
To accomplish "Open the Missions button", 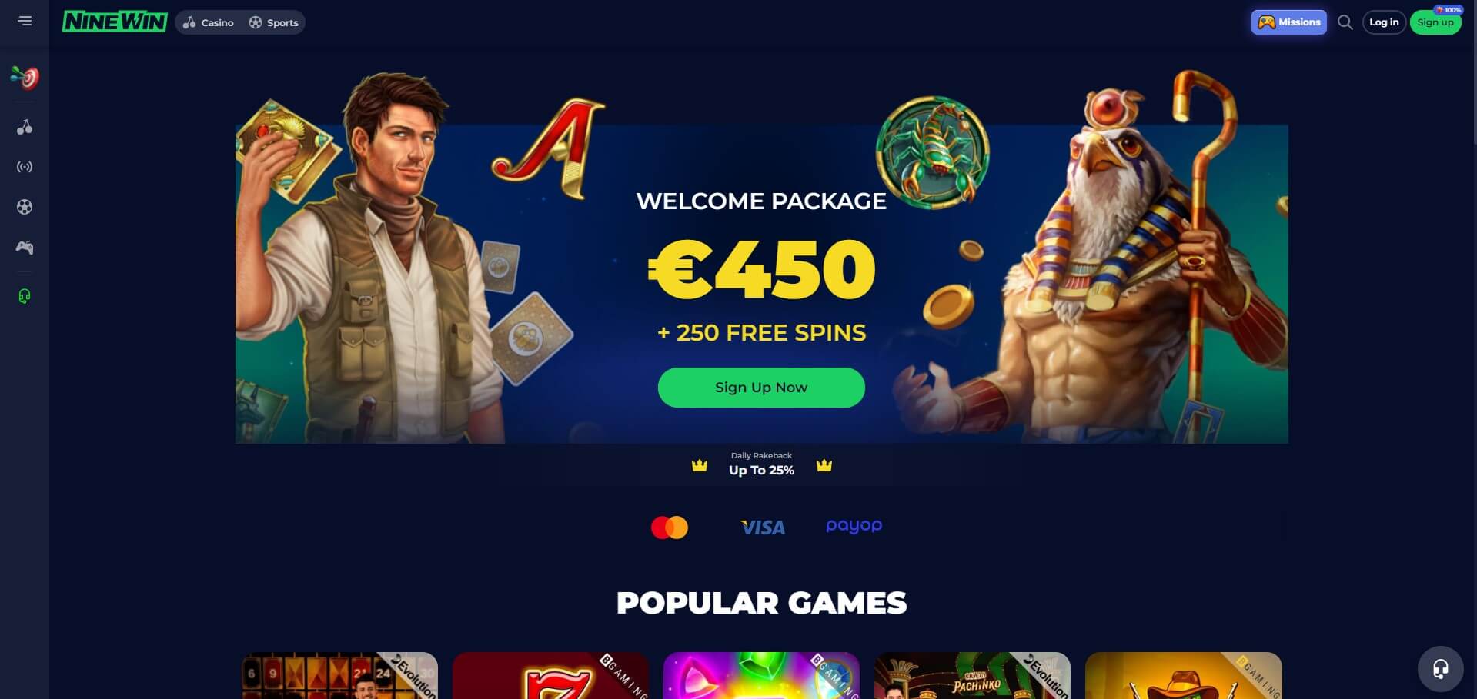I will tap(1288, 22).
